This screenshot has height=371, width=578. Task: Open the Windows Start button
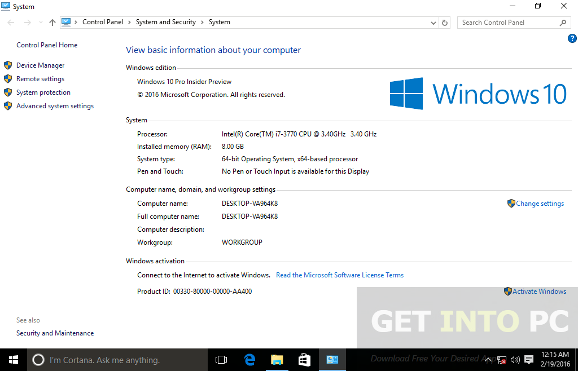pyautogui.click(x=14, y=360)
